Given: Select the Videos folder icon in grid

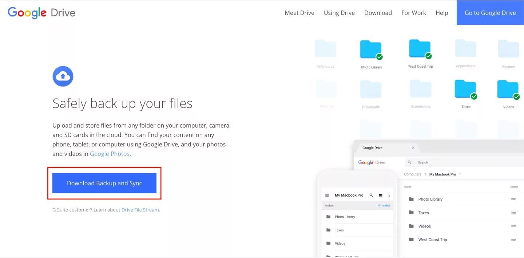Looking at the screenshot, I should coord(508,90).
